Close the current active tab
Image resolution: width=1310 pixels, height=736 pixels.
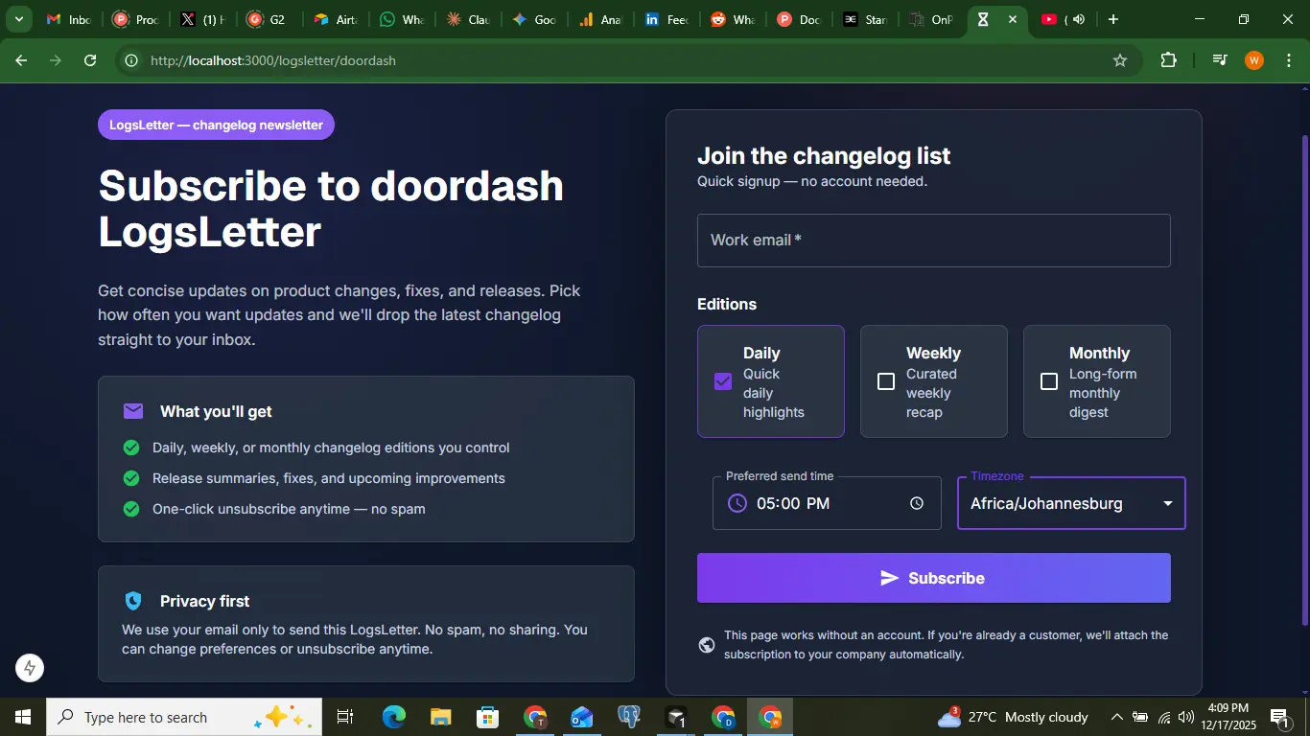[1012, 19]
